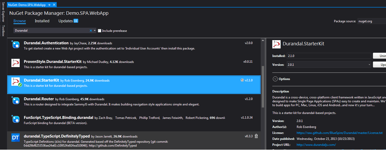Close the NuGet: Demo.SPA.WebApp tab
The image size is (386, 151).
pyautogui.click(x=54, y=5)
